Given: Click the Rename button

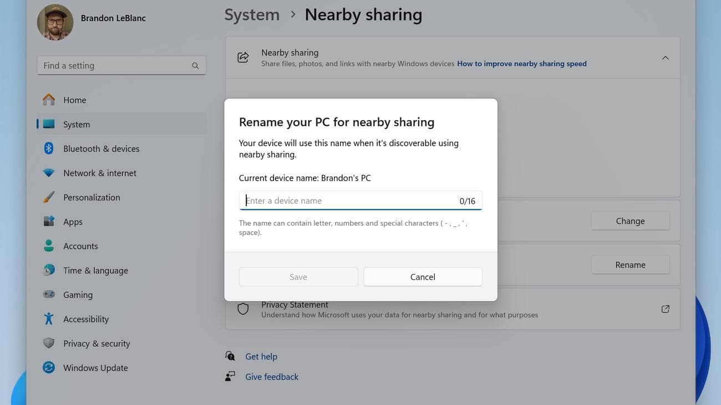Looking at the screenshot, I should click(630, 264).
